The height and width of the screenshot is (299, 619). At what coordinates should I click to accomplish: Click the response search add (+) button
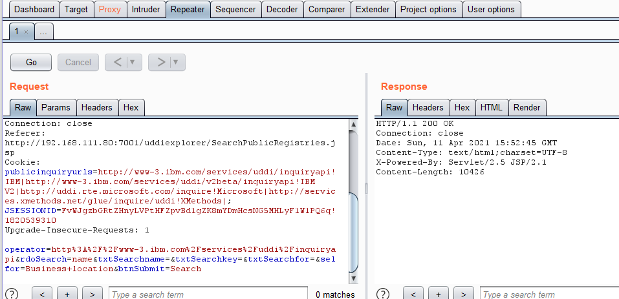pyautogui.click(x=438, y=294)
